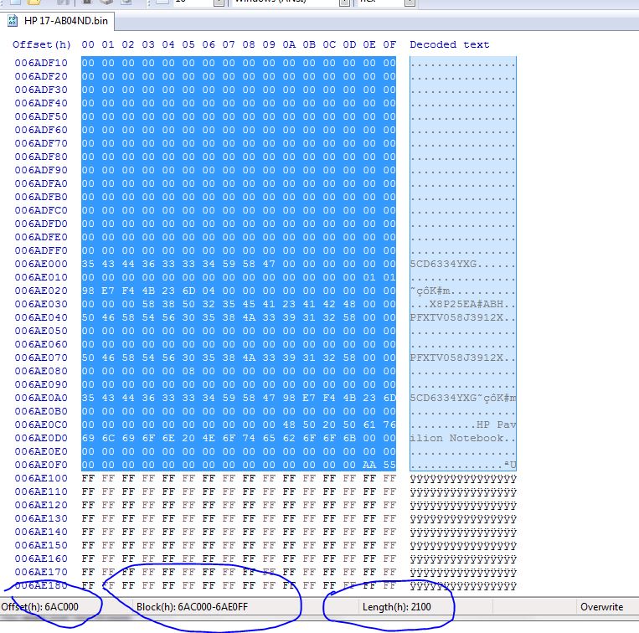Open the hex number base dropdown arrow

[410, 3]
